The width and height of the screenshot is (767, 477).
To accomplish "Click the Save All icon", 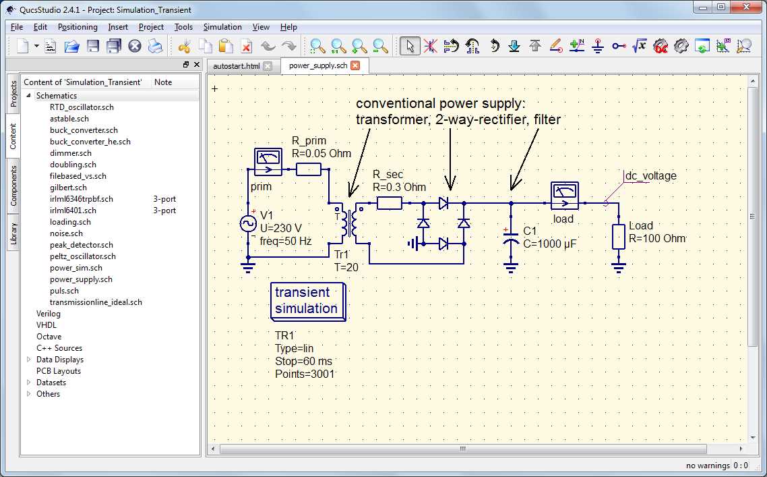I will 113,47.
